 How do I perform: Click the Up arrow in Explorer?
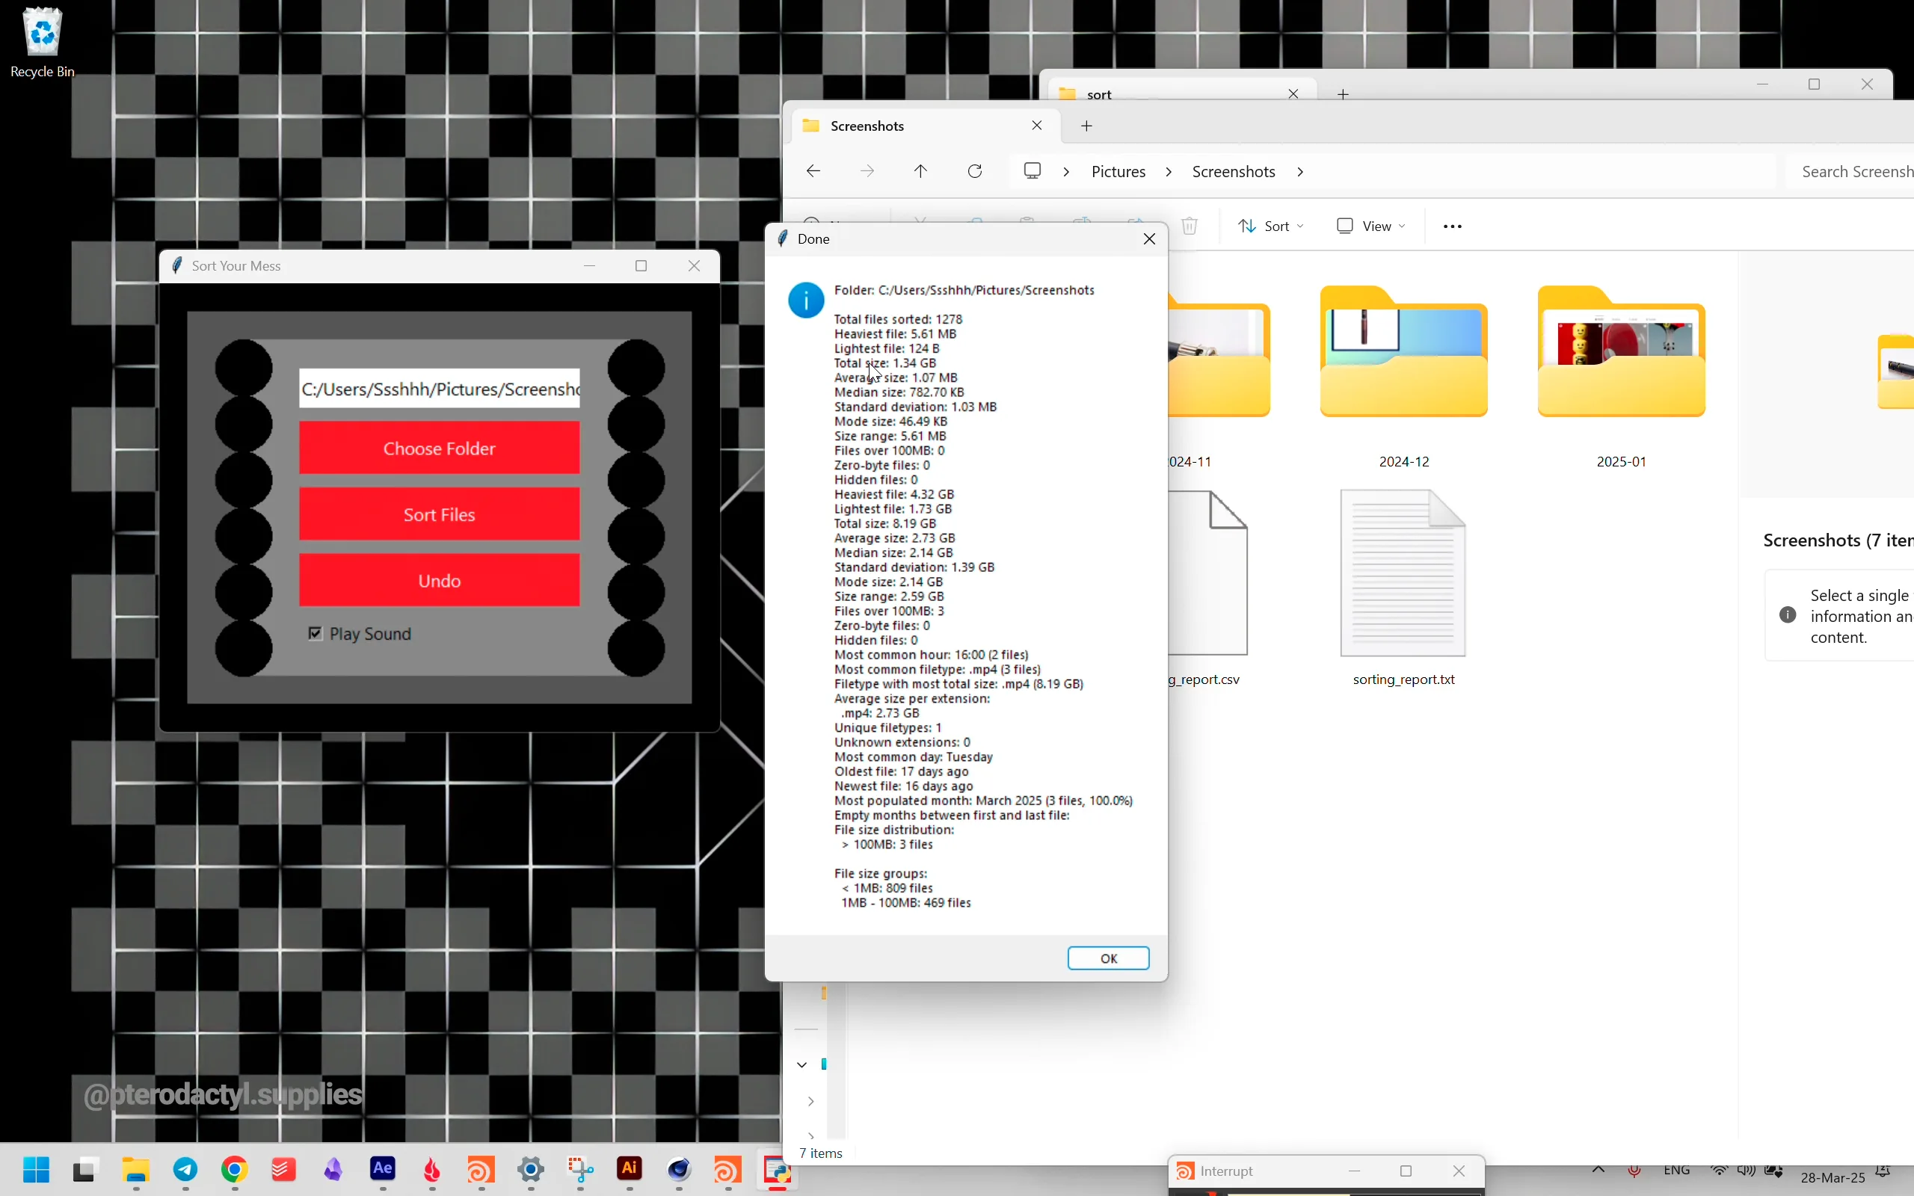pos(920,172)
